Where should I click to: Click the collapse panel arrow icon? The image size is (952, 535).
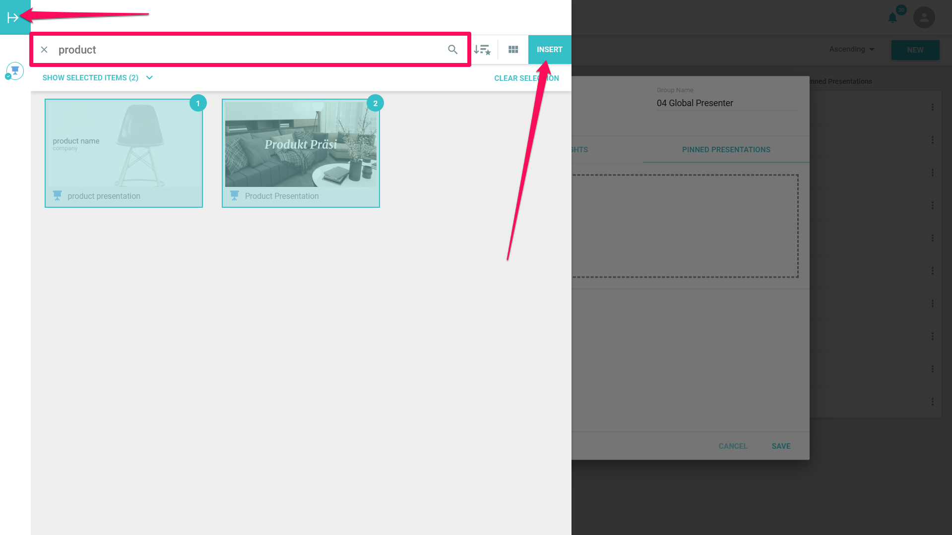[13, 17]
